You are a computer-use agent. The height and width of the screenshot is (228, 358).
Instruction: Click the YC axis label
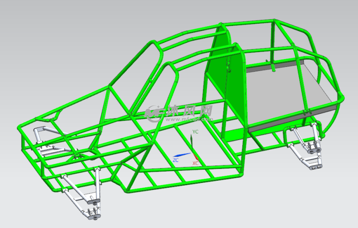(196, 131)
